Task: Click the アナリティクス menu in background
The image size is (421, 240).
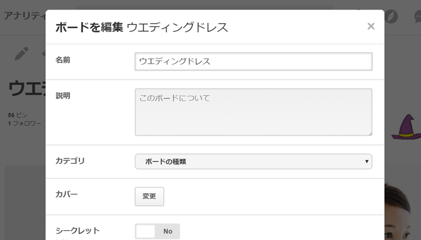Action: [25, 16]
